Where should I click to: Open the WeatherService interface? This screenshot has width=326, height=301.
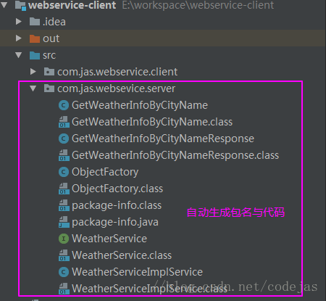[x=109, y=239]
